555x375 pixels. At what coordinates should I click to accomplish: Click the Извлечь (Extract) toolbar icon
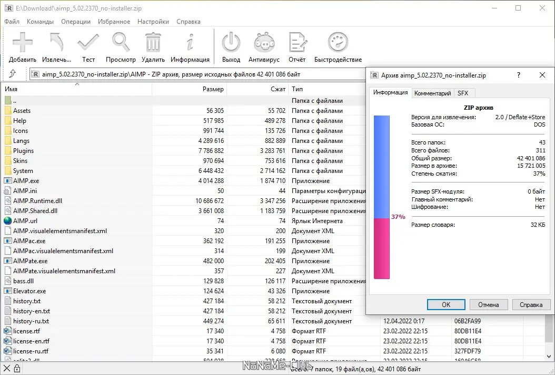pos(56,43)
